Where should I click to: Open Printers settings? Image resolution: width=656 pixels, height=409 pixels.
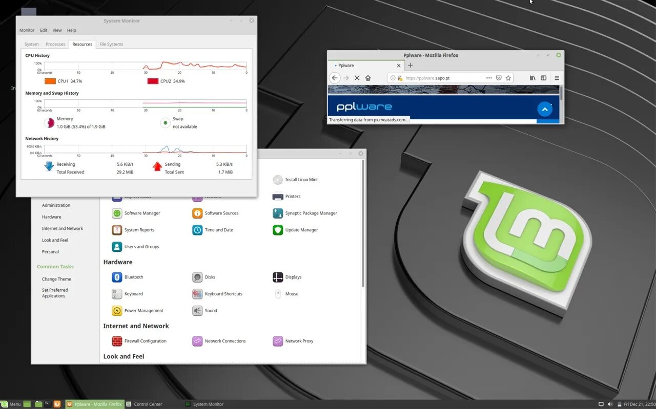(286, 197)
